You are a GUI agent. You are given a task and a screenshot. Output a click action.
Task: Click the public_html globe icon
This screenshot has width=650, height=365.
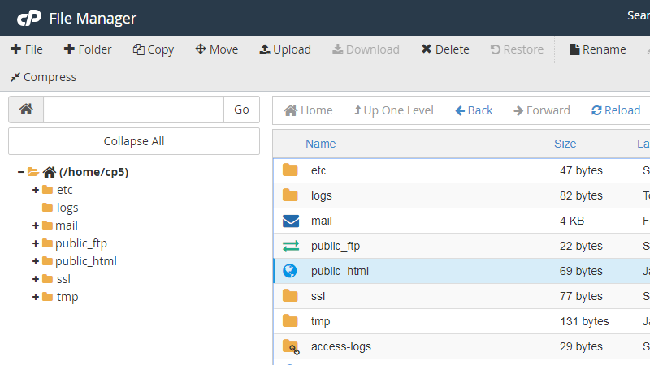pyautogui.click(x=290, y=271)
